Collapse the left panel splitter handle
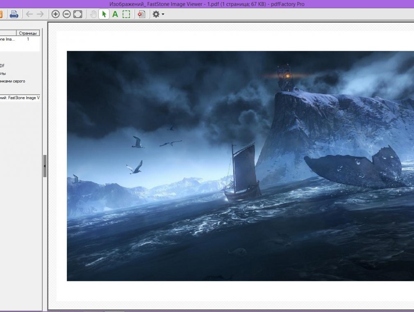This screenshot has width=414, height=312. click(45, 166)
